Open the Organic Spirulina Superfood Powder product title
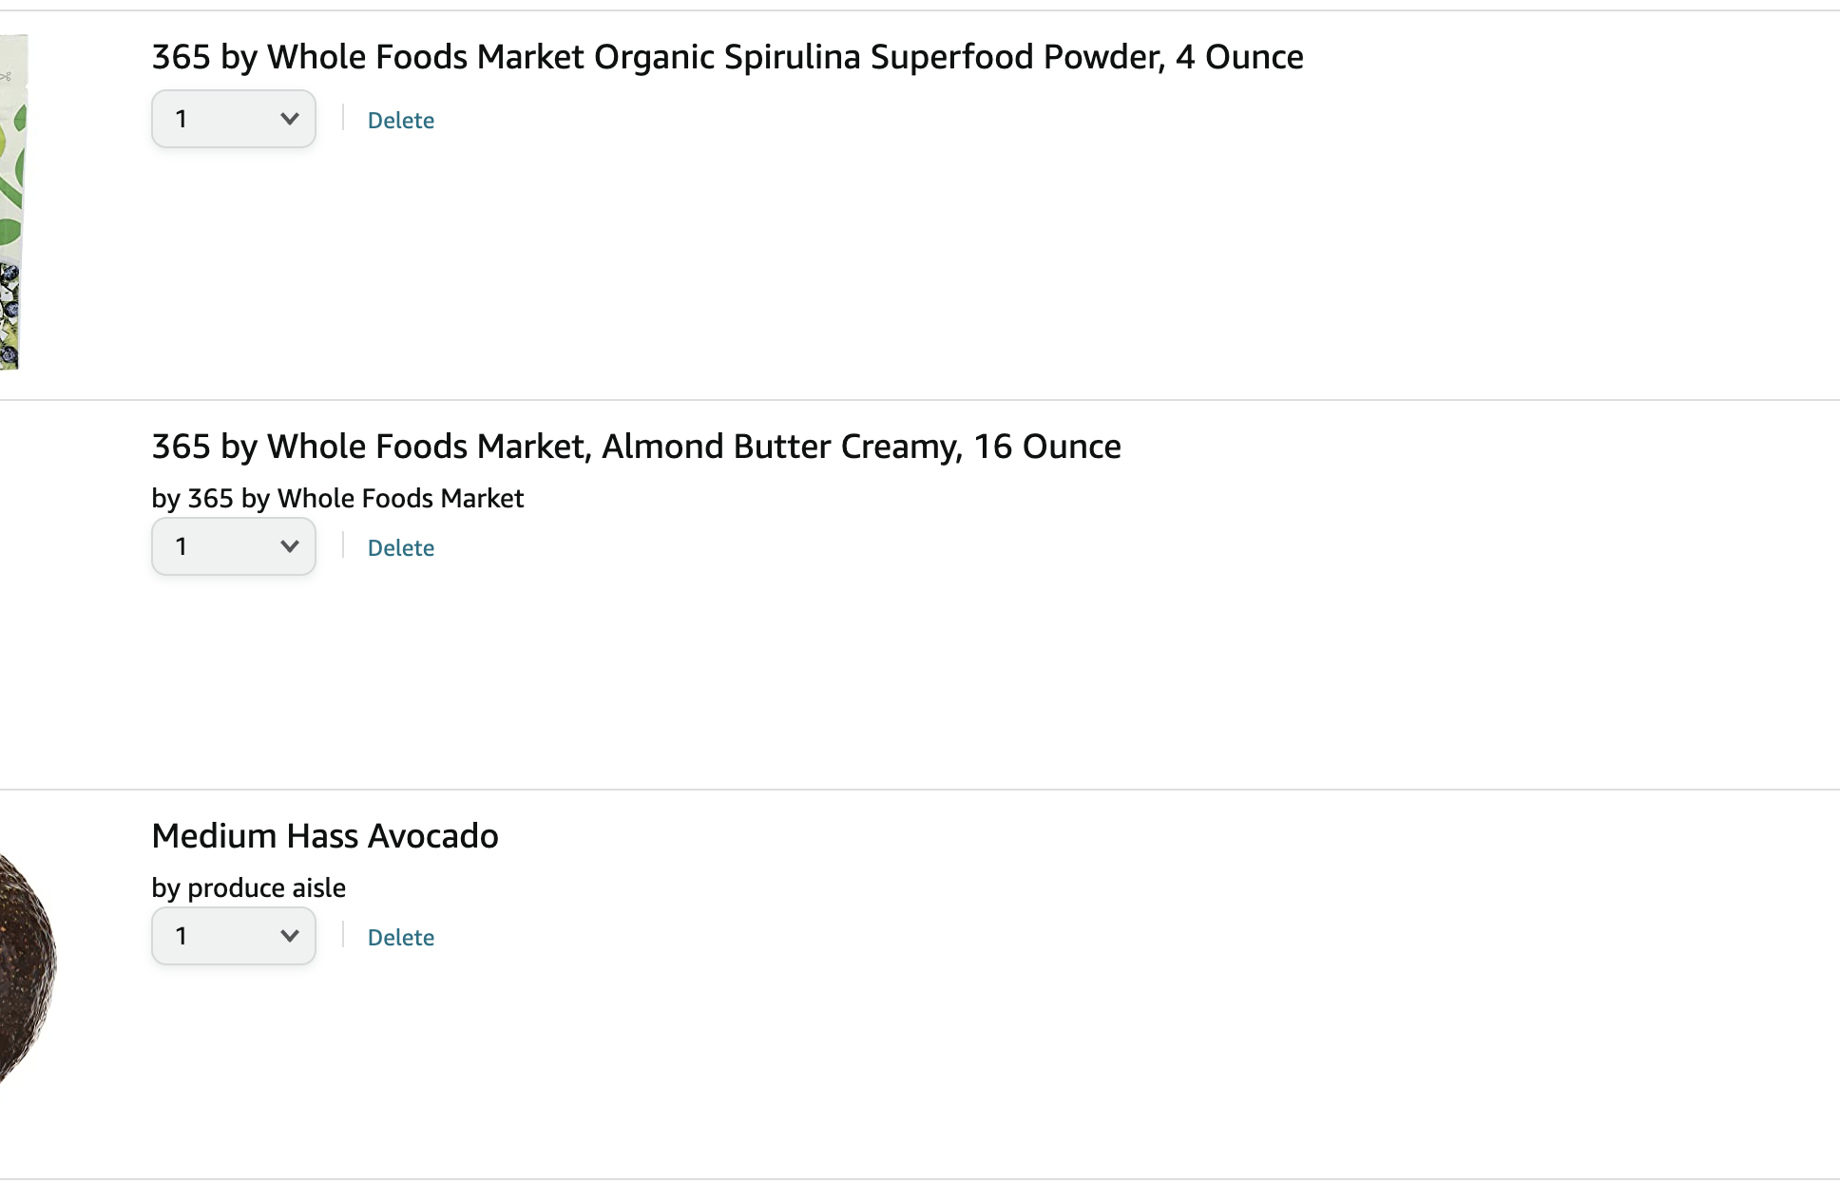The height and width of the screenshot is (1182, 1840). (728, 57)
